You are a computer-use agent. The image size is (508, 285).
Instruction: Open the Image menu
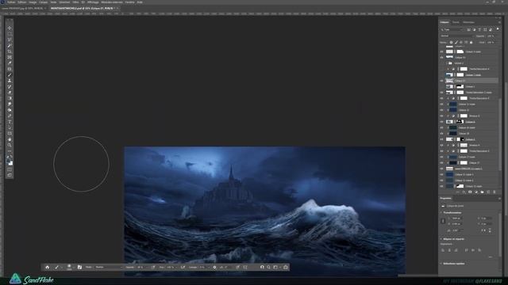(x=33, y=2)
